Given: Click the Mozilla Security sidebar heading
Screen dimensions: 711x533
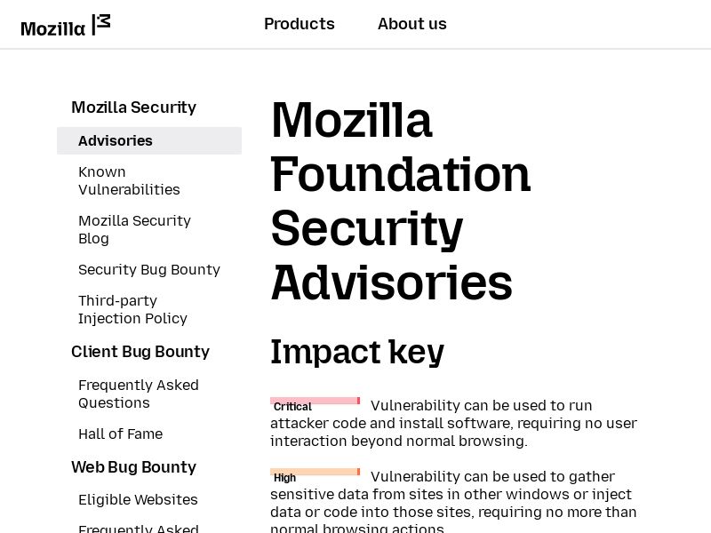Looking at the screenshot, I should coord(133,107).
